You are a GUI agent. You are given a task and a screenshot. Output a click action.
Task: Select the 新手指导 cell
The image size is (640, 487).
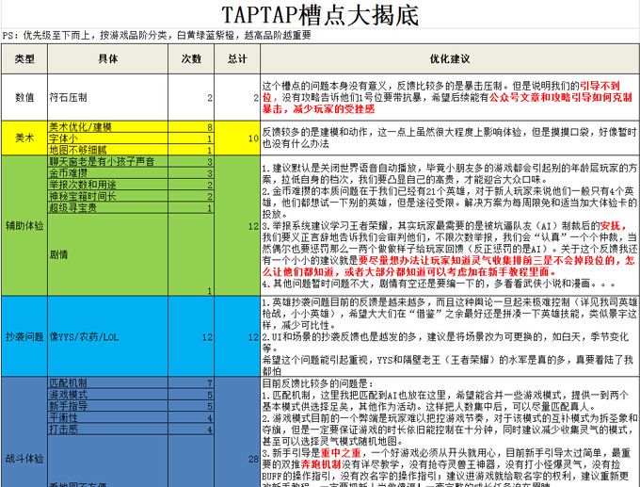tap(107, 406)
